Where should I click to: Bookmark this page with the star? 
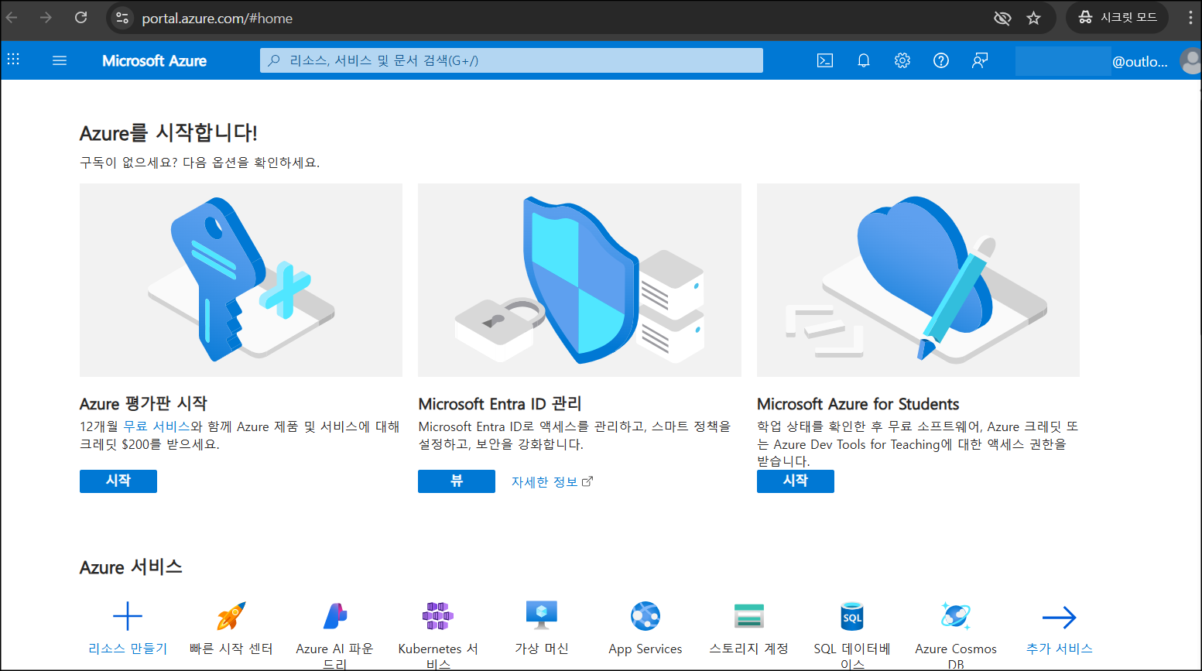[1033, 18]
